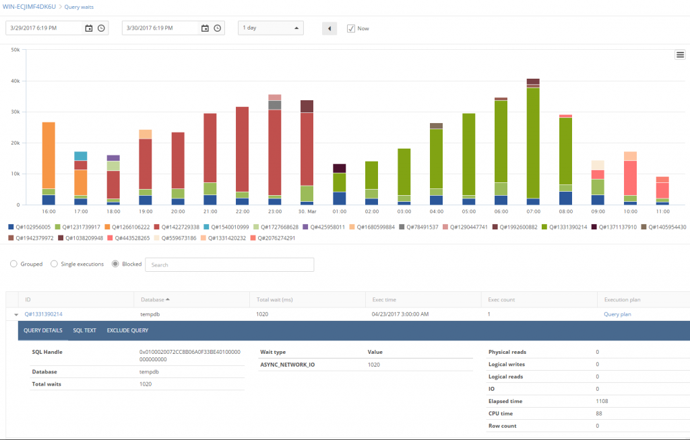
Task: Uncheck the Now checkbox
Action: pos(350,28)
